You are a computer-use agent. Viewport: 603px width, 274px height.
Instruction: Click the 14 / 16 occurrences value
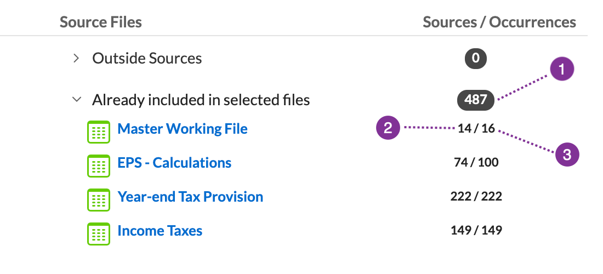click(x=476, y=128)
